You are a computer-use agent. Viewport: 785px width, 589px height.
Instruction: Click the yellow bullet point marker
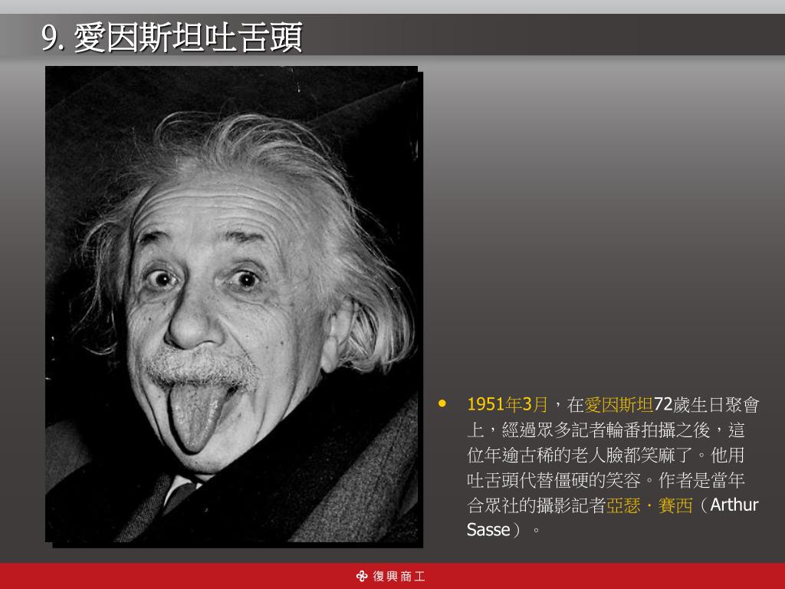pos(442,403)
